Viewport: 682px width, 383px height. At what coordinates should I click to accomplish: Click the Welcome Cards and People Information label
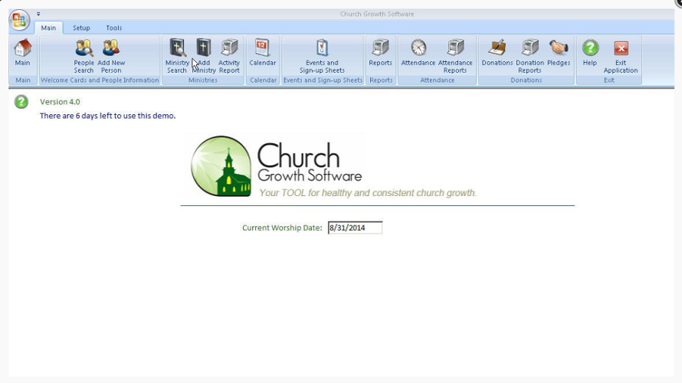(100, 80)
